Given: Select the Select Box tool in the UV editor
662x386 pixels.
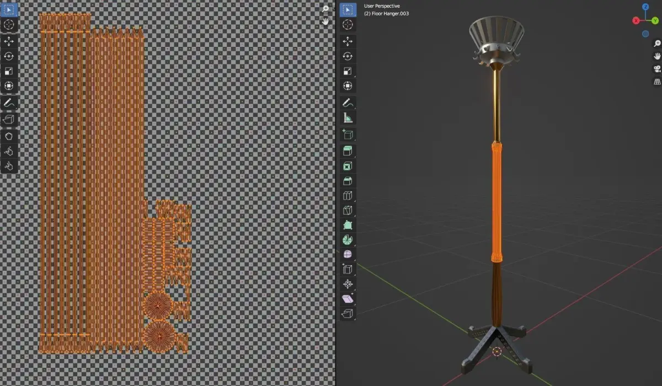Looking at the screenshot, I should coord(9,9).
